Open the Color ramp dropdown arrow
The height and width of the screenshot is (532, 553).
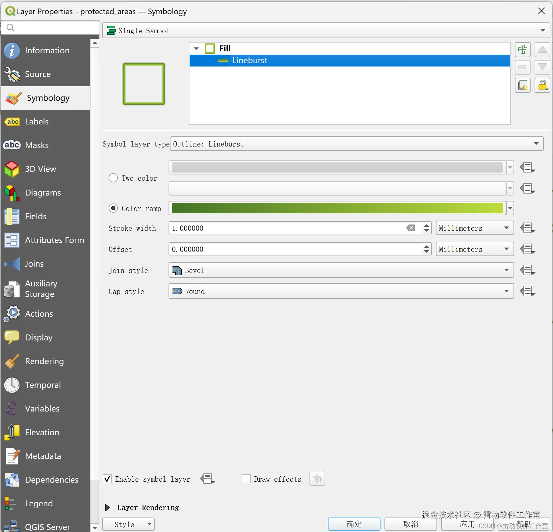pos(510,208)
